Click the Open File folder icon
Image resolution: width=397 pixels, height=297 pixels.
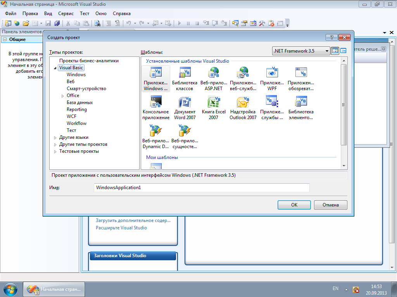(x=26, y=24)
